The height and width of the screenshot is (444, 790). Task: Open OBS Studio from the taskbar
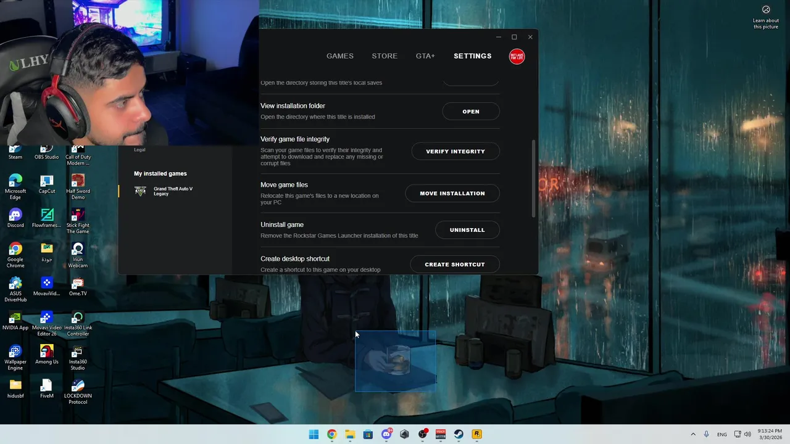(423, 434)
